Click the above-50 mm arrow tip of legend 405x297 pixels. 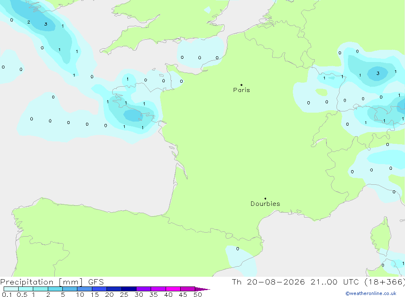[x=202, y=289]
